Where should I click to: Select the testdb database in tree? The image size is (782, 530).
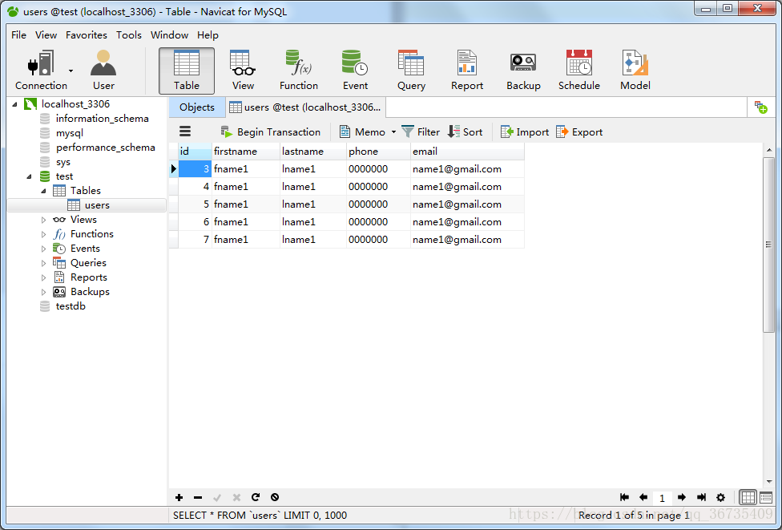[x=62, y=306]
